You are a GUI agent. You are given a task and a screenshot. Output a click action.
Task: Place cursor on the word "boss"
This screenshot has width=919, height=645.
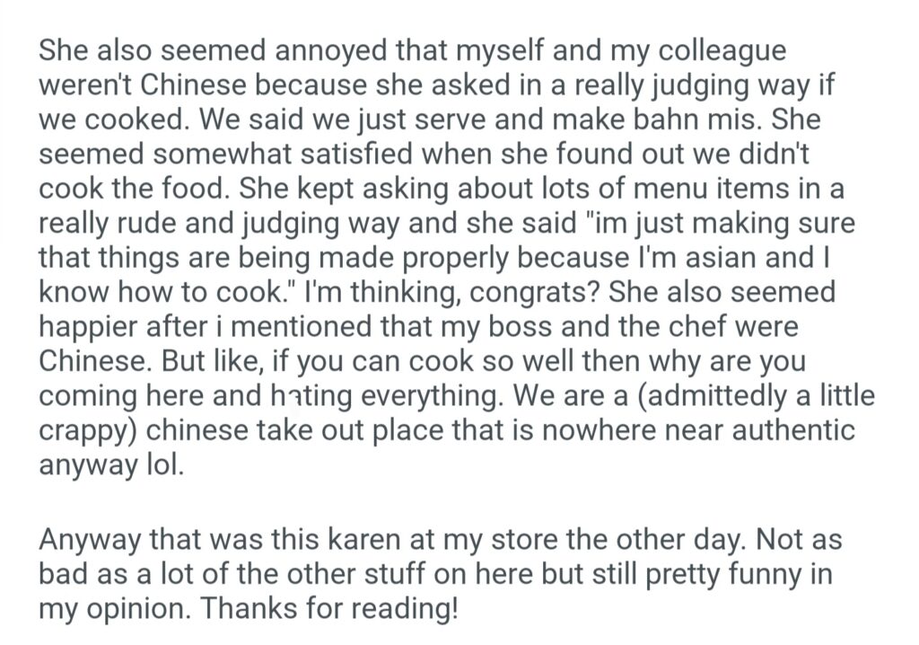coord(608,328)
